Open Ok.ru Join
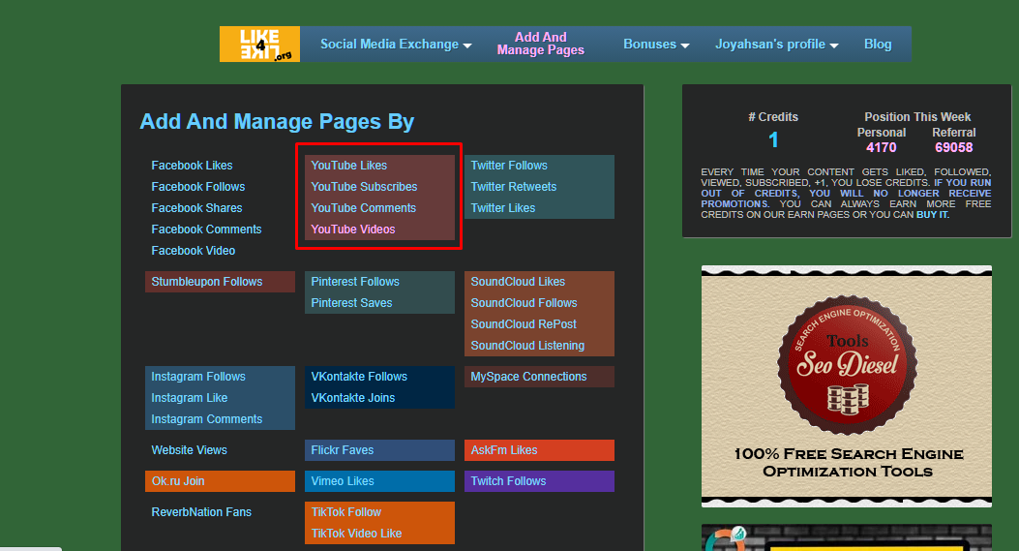Image resolution: width=1019 pixels, height=551 pixels. click(x=178, y=481)
